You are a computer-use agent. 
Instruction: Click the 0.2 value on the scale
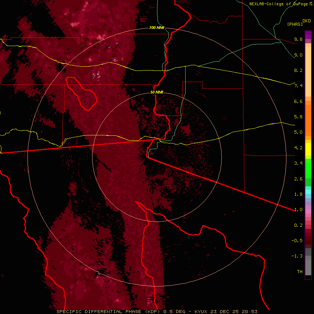[x=298, y=225]
